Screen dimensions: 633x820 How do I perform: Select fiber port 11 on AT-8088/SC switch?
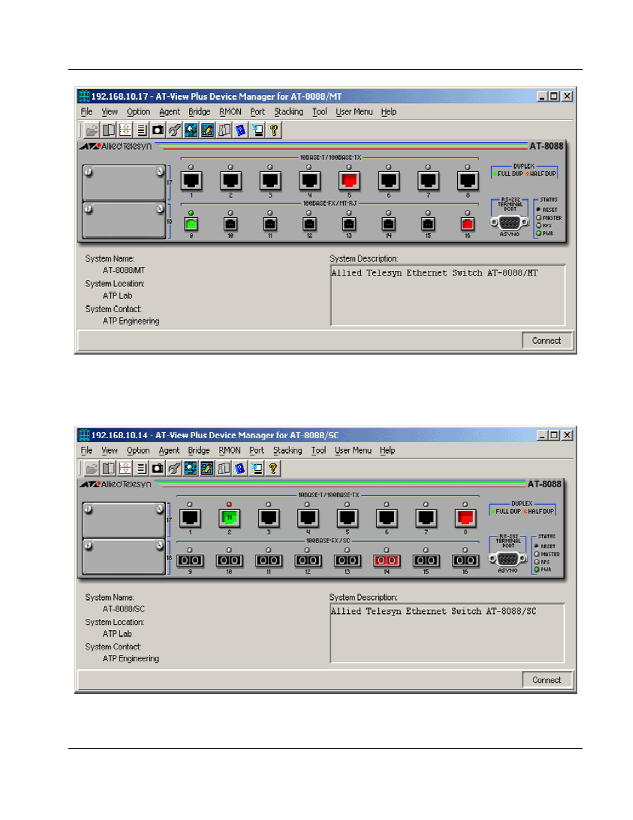click(x=269, y=561)
